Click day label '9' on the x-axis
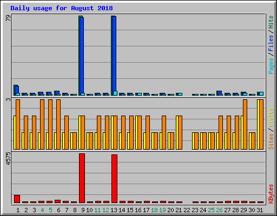This screenshot has height=216, width=277. tap(83, 210)
